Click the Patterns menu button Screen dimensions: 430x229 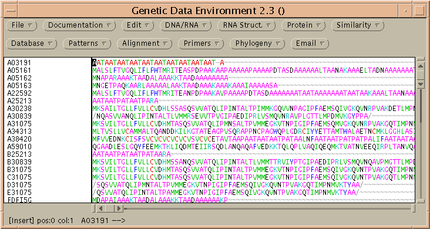point(87,43)
